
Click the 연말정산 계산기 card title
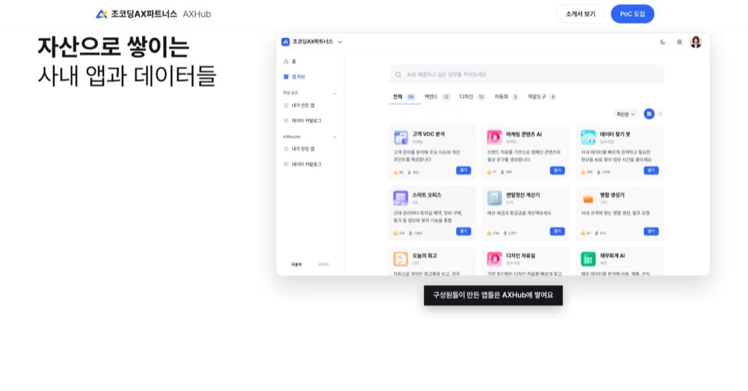click(523, 194)
